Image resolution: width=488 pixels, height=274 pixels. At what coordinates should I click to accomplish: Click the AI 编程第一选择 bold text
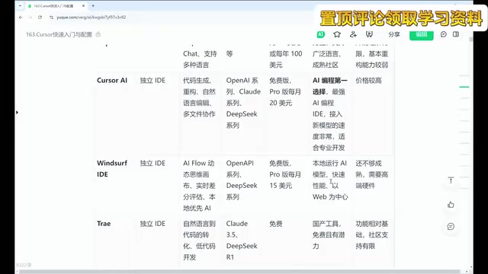(329, 86)
